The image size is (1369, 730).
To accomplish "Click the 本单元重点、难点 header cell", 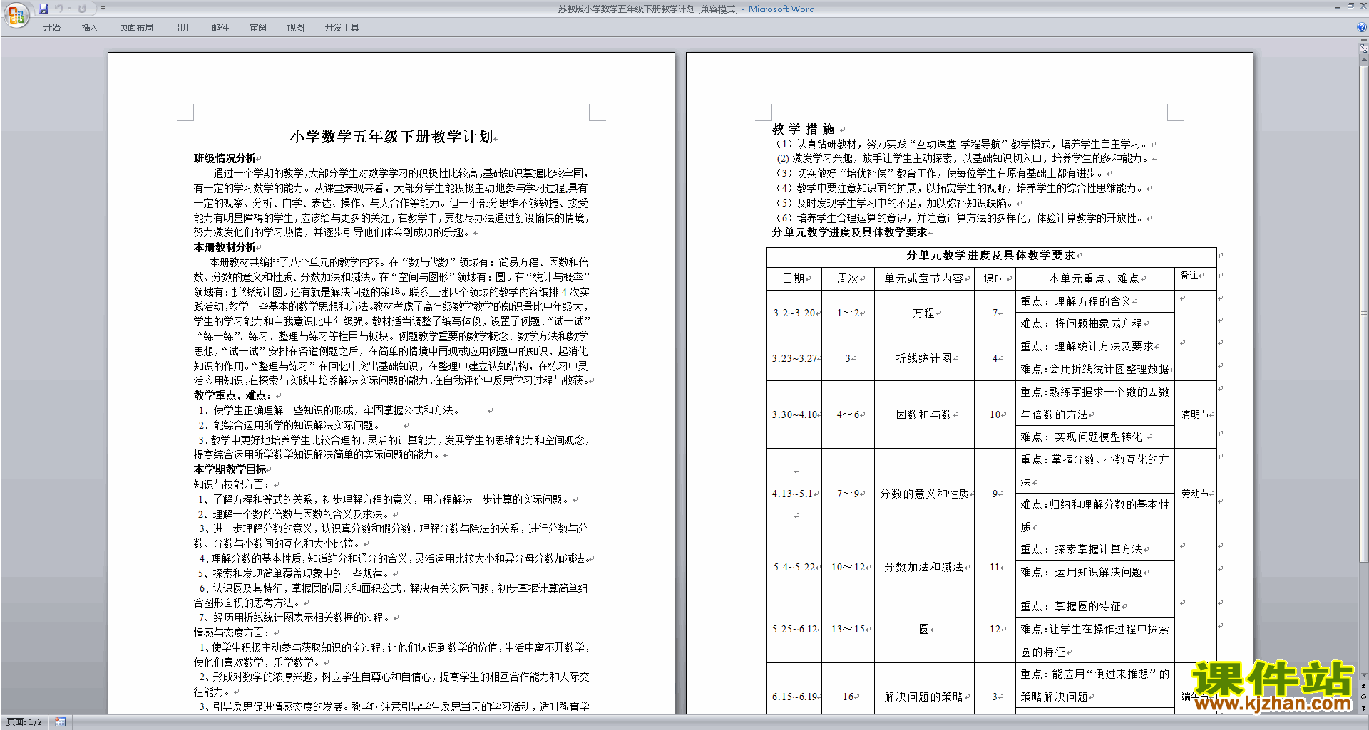I will [1094, 279].
